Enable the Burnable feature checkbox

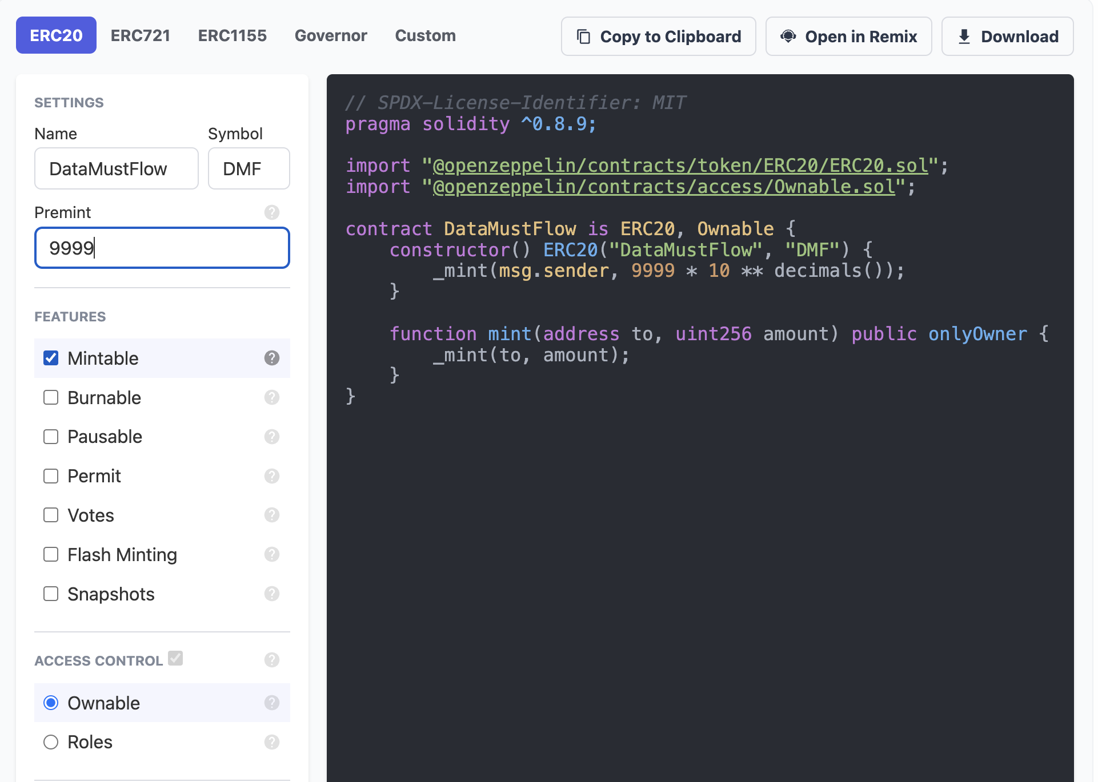click(51, 397)
